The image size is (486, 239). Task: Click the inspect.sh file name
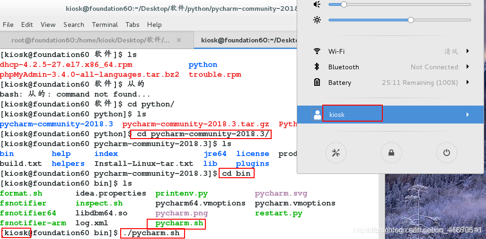[x=99, y=204]
